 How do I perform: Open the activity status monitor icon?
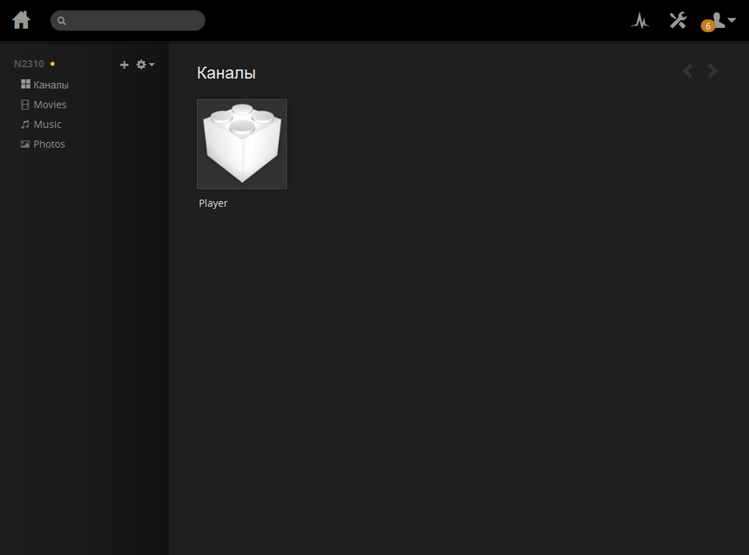(x=640, y=21)
